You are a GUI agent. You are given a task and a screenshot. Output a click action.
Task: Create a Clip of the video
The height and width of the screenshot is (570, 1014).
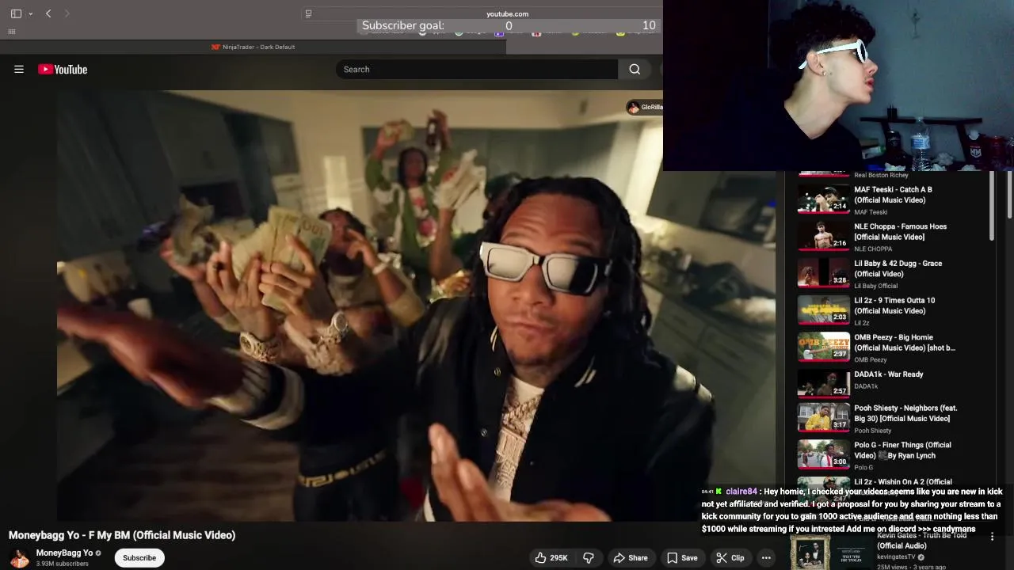pos(730,558)
